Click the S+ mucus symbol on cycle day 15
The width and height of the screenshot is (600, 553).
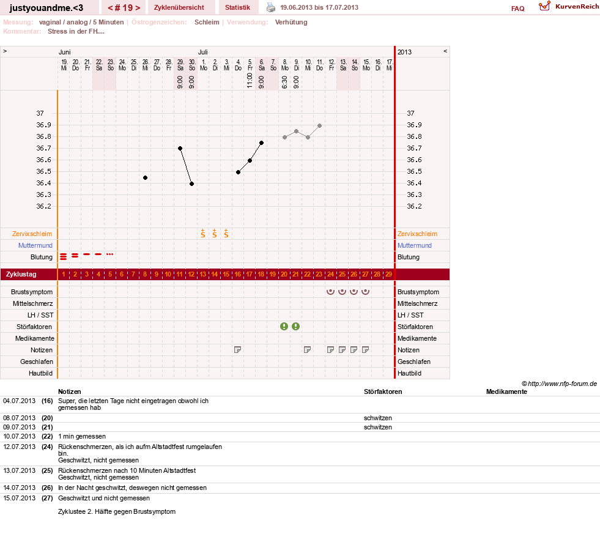(x=226, y=234)
